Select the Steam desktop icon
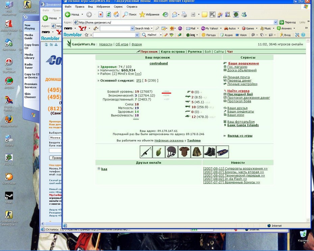The width and height of the screenshot is (314, 251). 9,198
